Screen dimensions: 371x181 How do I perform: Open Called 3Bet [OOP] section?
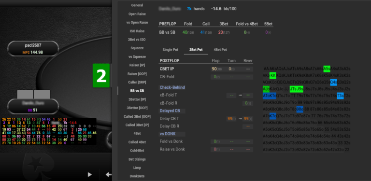coord(137,116)
